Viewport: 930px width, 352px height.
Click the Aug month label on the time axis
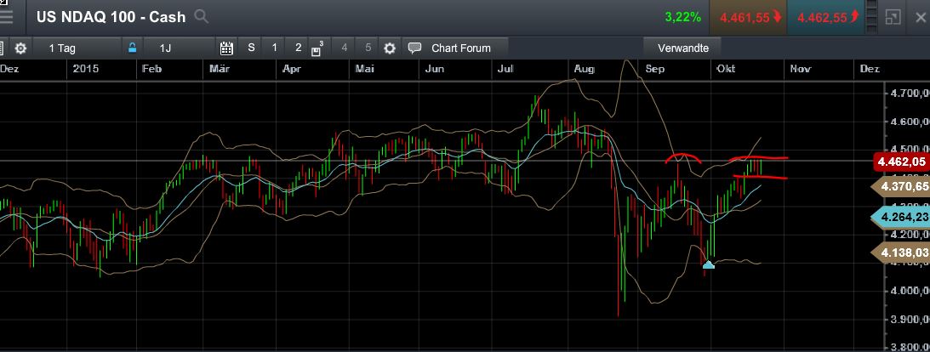click(x=585, y=69)
